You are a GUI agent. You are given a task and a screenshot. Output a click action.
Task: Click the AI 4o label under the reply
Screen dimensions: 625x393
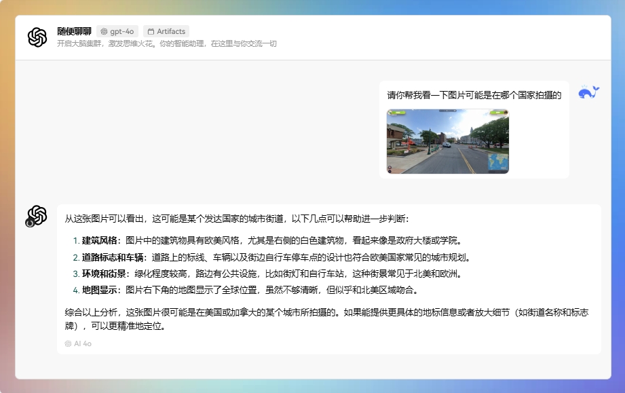(83, 343)
